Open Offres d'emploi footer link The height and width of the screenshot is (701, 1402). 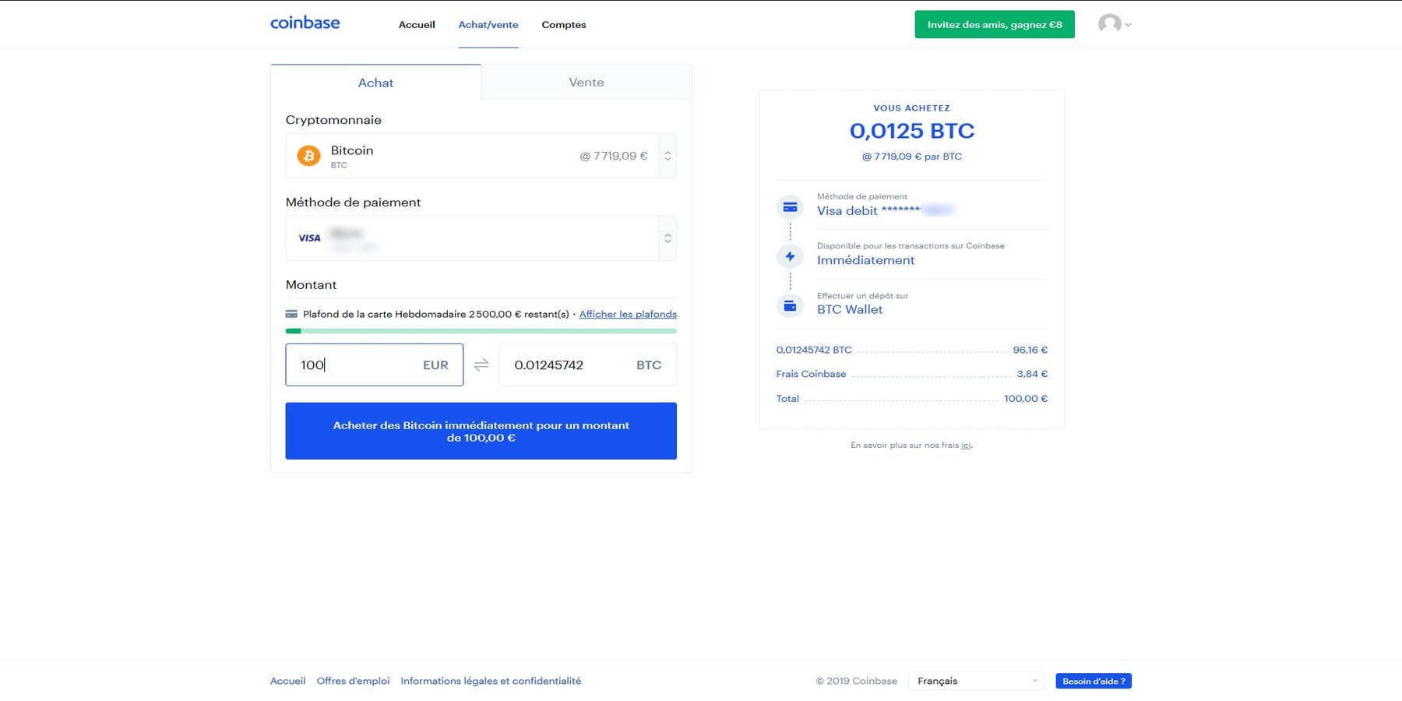(x=353, y=681)
